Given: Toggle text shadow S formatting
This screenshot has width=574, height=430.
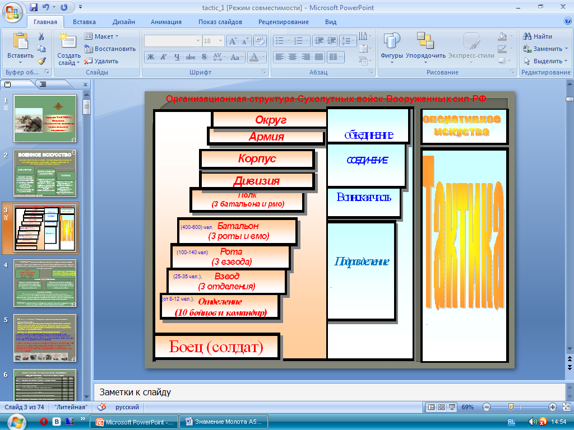Looking at the screenshot, I should click(204, 57).
